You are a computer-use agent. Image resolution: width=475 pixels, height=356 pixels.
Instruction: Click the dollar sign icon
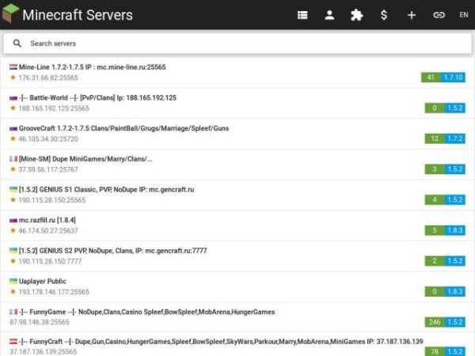click(x=384, y=15)
